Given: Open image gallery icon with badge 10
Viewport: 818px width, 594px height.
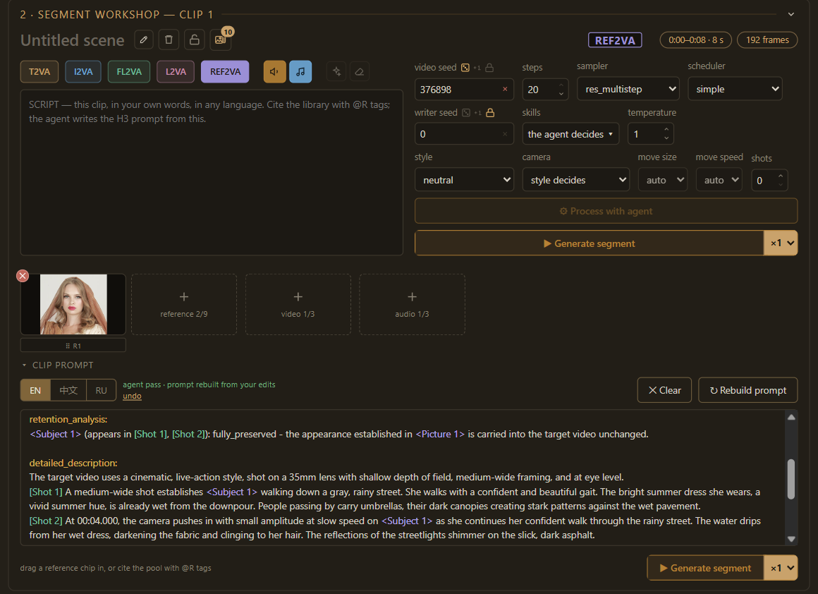Looking at the screenshot, I should (220, 40).
